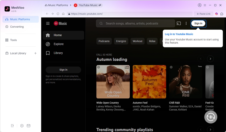
Task: Click the next arrow for Autumn loading carousel
Action: pos(210,59)
